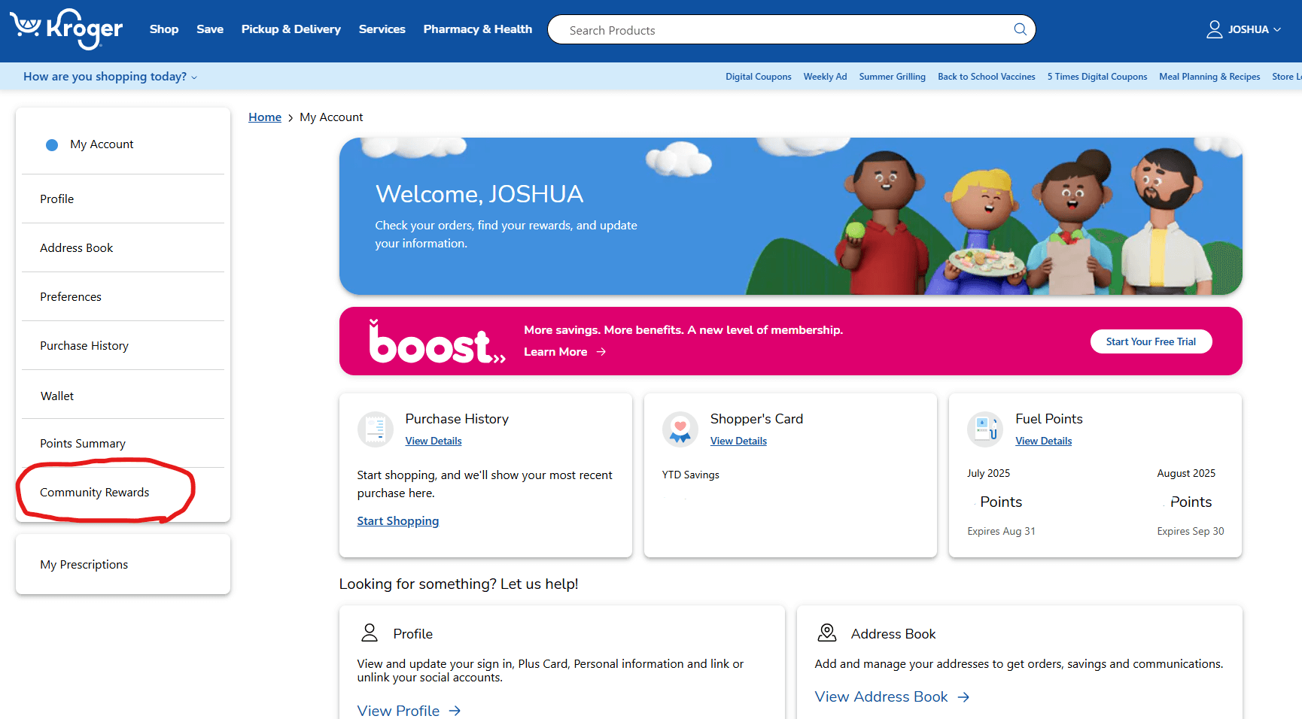Image resolution: width=1302 pixels, height=719 pixels.
Task: Click the Shopper's Card ribbon icon
Action: coord(680,429)
